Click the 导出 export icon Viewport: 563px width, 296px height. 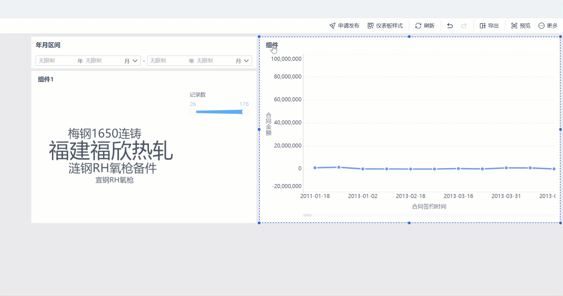(482, 26)
